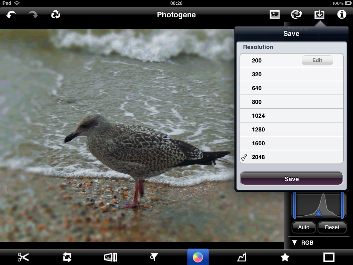Tap the undo arrow icon
The image size is (353, 265).
11,15
